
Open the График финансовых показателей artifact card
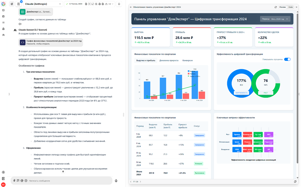(x=51, y=42)
